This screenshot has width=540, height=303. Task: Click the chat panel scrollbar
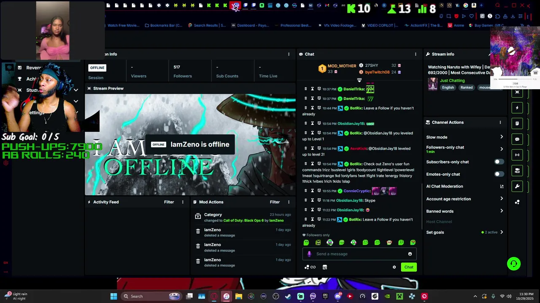(421, 206)
